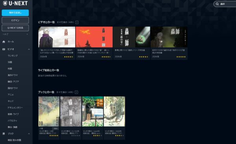
Task: Click arrow icon next to video すべて表示
Action: point(77,22)
